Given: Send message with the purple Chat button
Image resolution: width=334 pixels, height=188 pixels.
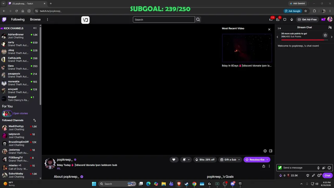Looking at the screenshot, I should coord(327,175).
